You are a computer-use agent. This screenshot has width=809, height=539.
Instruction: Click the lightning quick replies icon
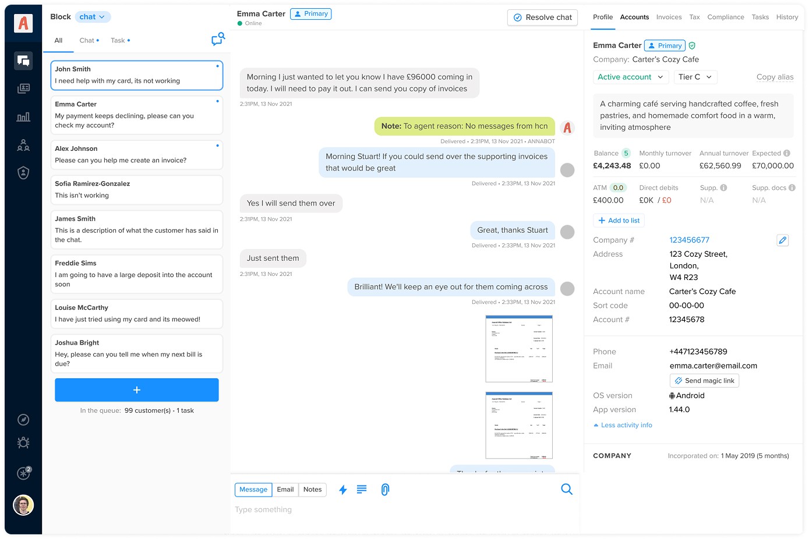(343, 490)
